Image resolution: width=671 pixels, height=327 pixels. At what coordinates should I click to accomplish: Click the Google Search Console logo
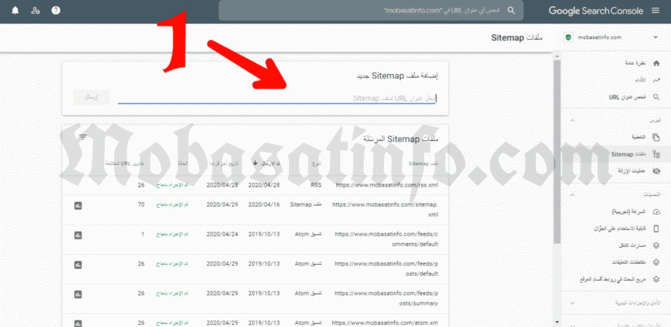(596, 10)
